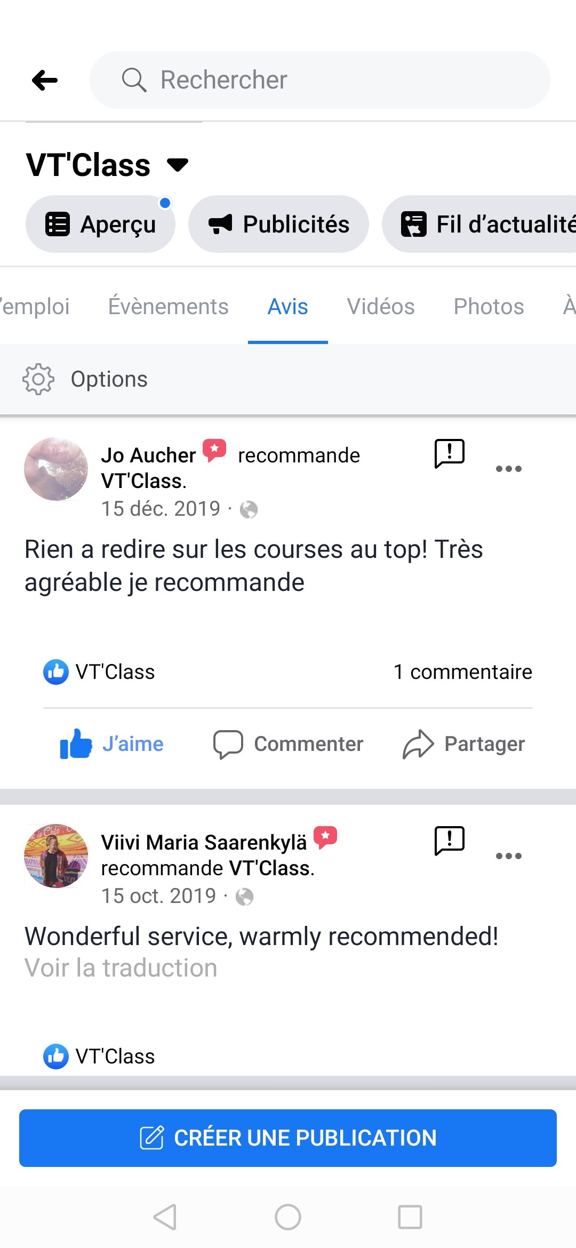Open more options on Jo Aucher's review

(x=508, y=469)
